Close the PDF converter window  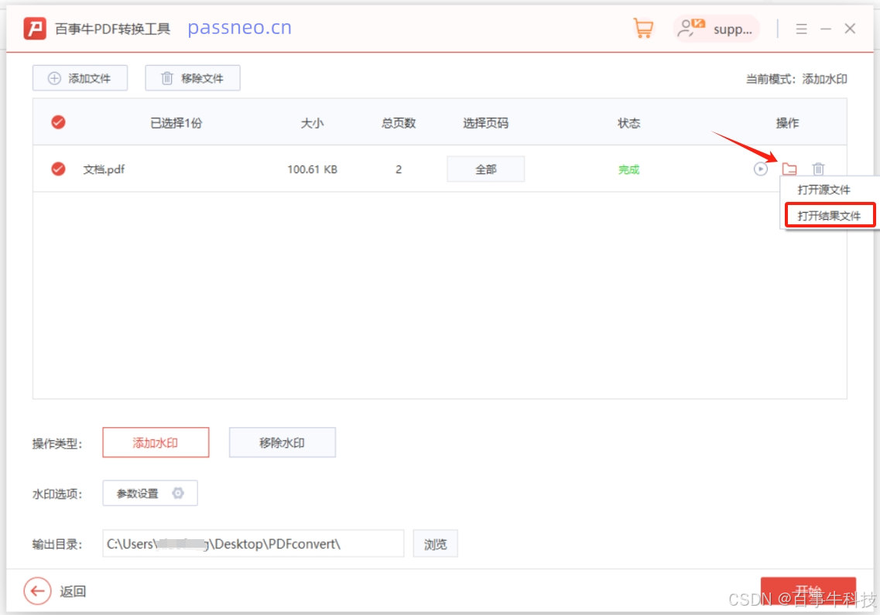point(850,29)
